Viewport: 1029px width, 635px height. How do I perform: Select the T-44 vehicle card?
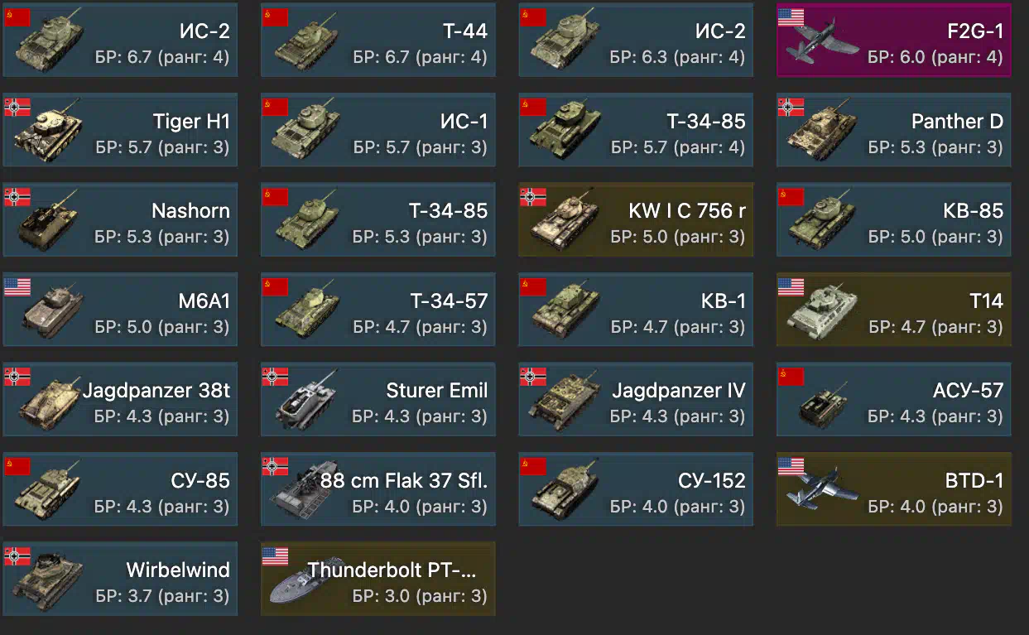coord(378,41)
